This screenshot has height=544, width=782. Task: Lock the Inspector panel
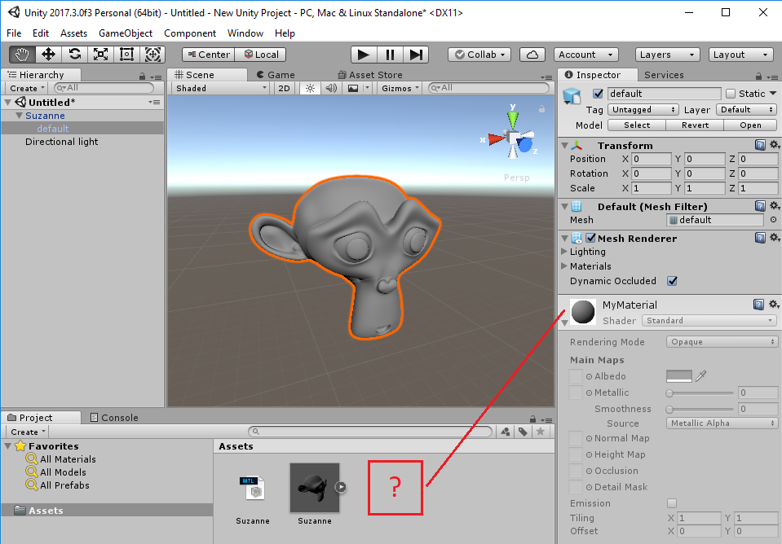click(x=758, y=77)
